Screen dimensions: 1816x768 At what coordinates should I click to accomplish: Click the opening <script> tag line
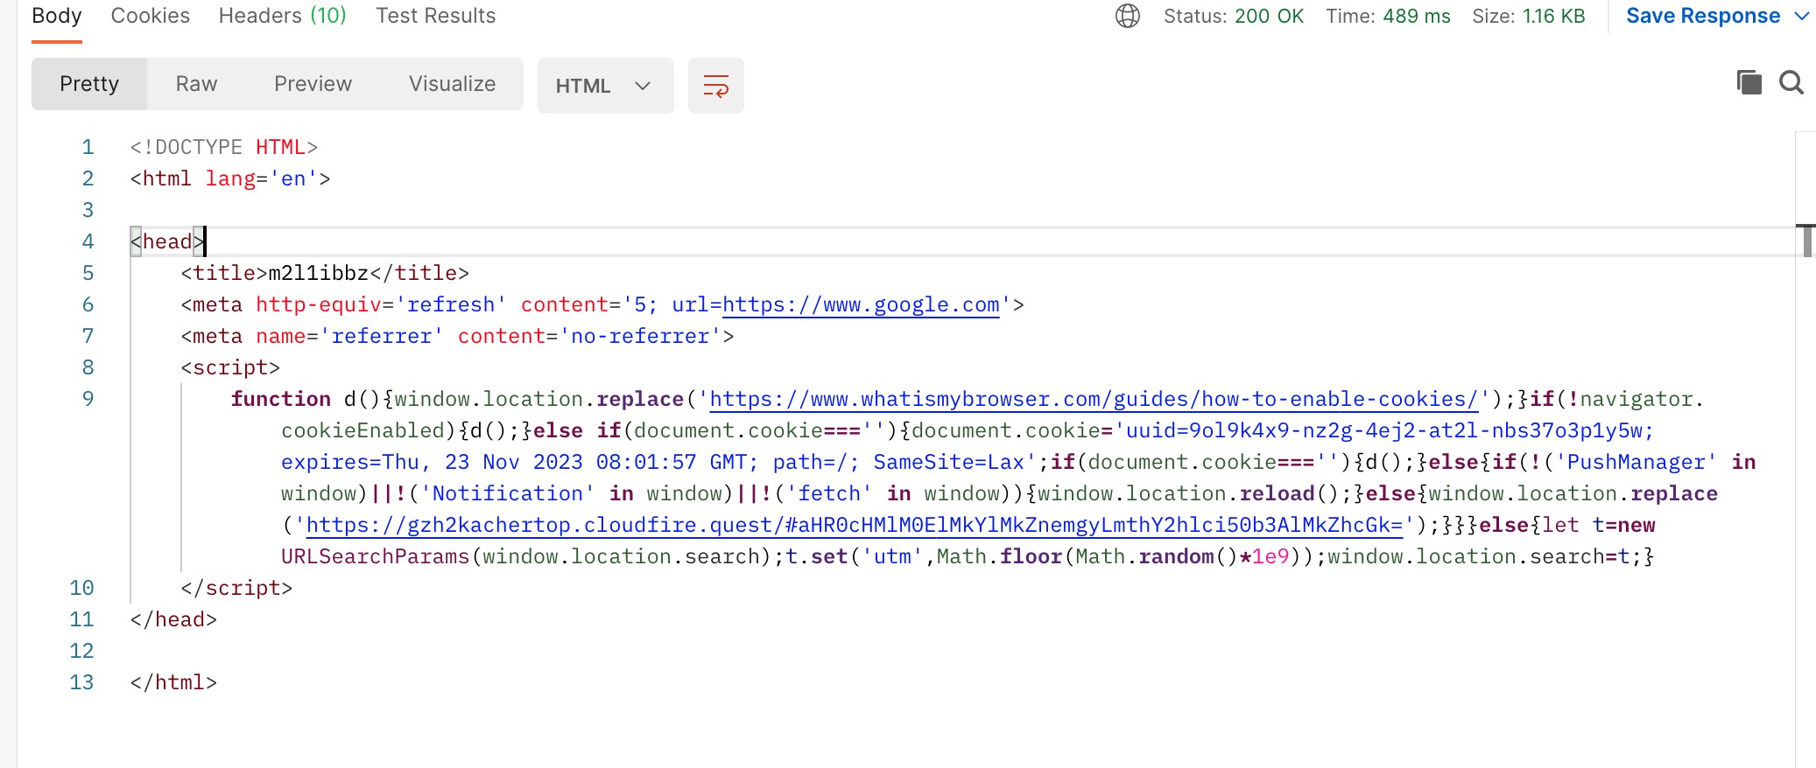point(230,367)
